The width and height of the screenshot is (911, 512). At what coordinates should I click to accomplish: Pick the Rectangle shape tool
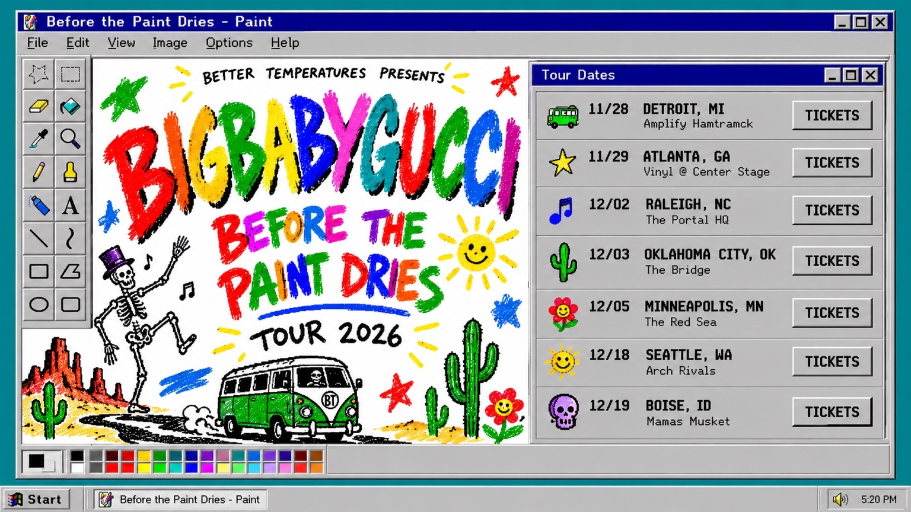pos(39,271)
